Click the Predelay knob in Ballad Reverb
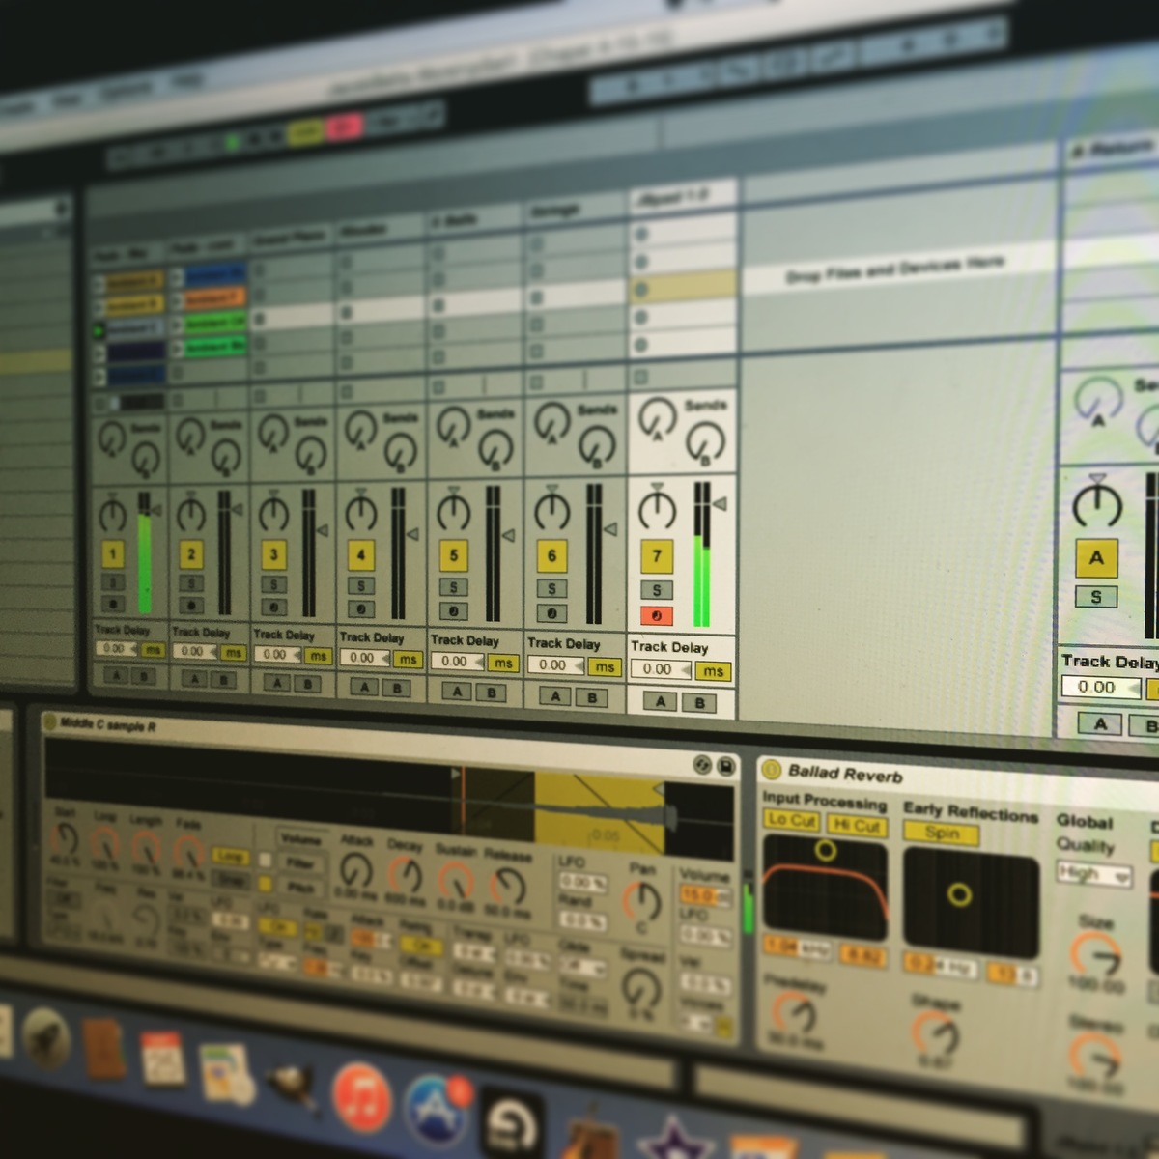 [794, 1013]
